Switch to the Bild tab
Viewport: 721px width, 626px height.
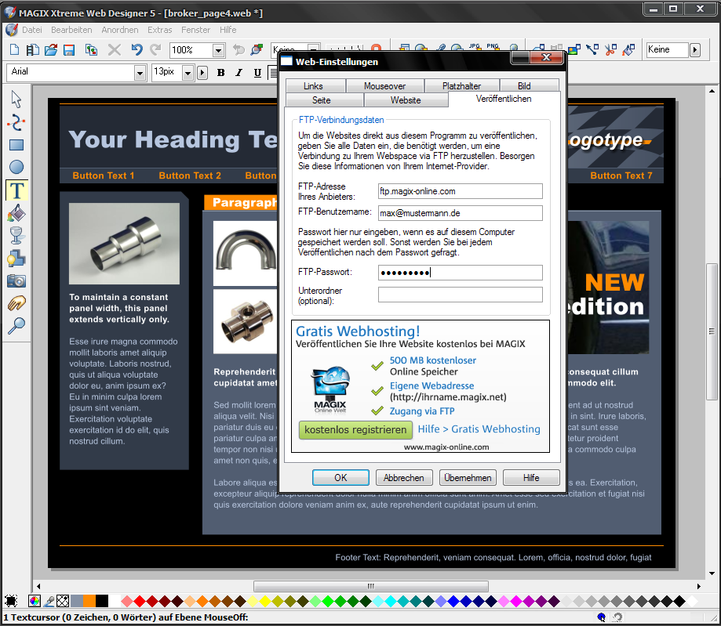pyautogui.click(x=524, y=86)
